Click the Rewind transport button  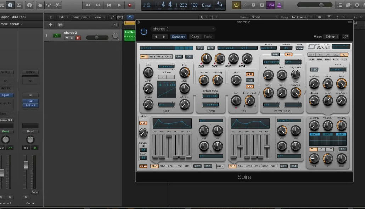point(88,5)
